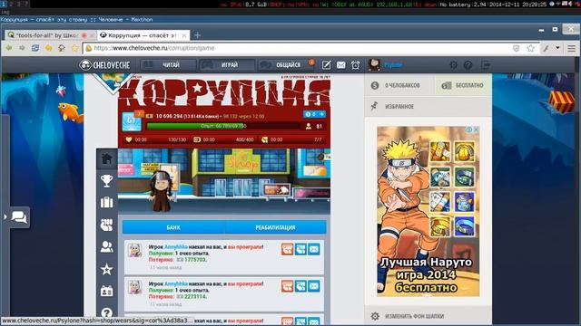The image size is (581, 326).
Task: Click orange revenge icon in 2273114 entry
Action: 287,286
